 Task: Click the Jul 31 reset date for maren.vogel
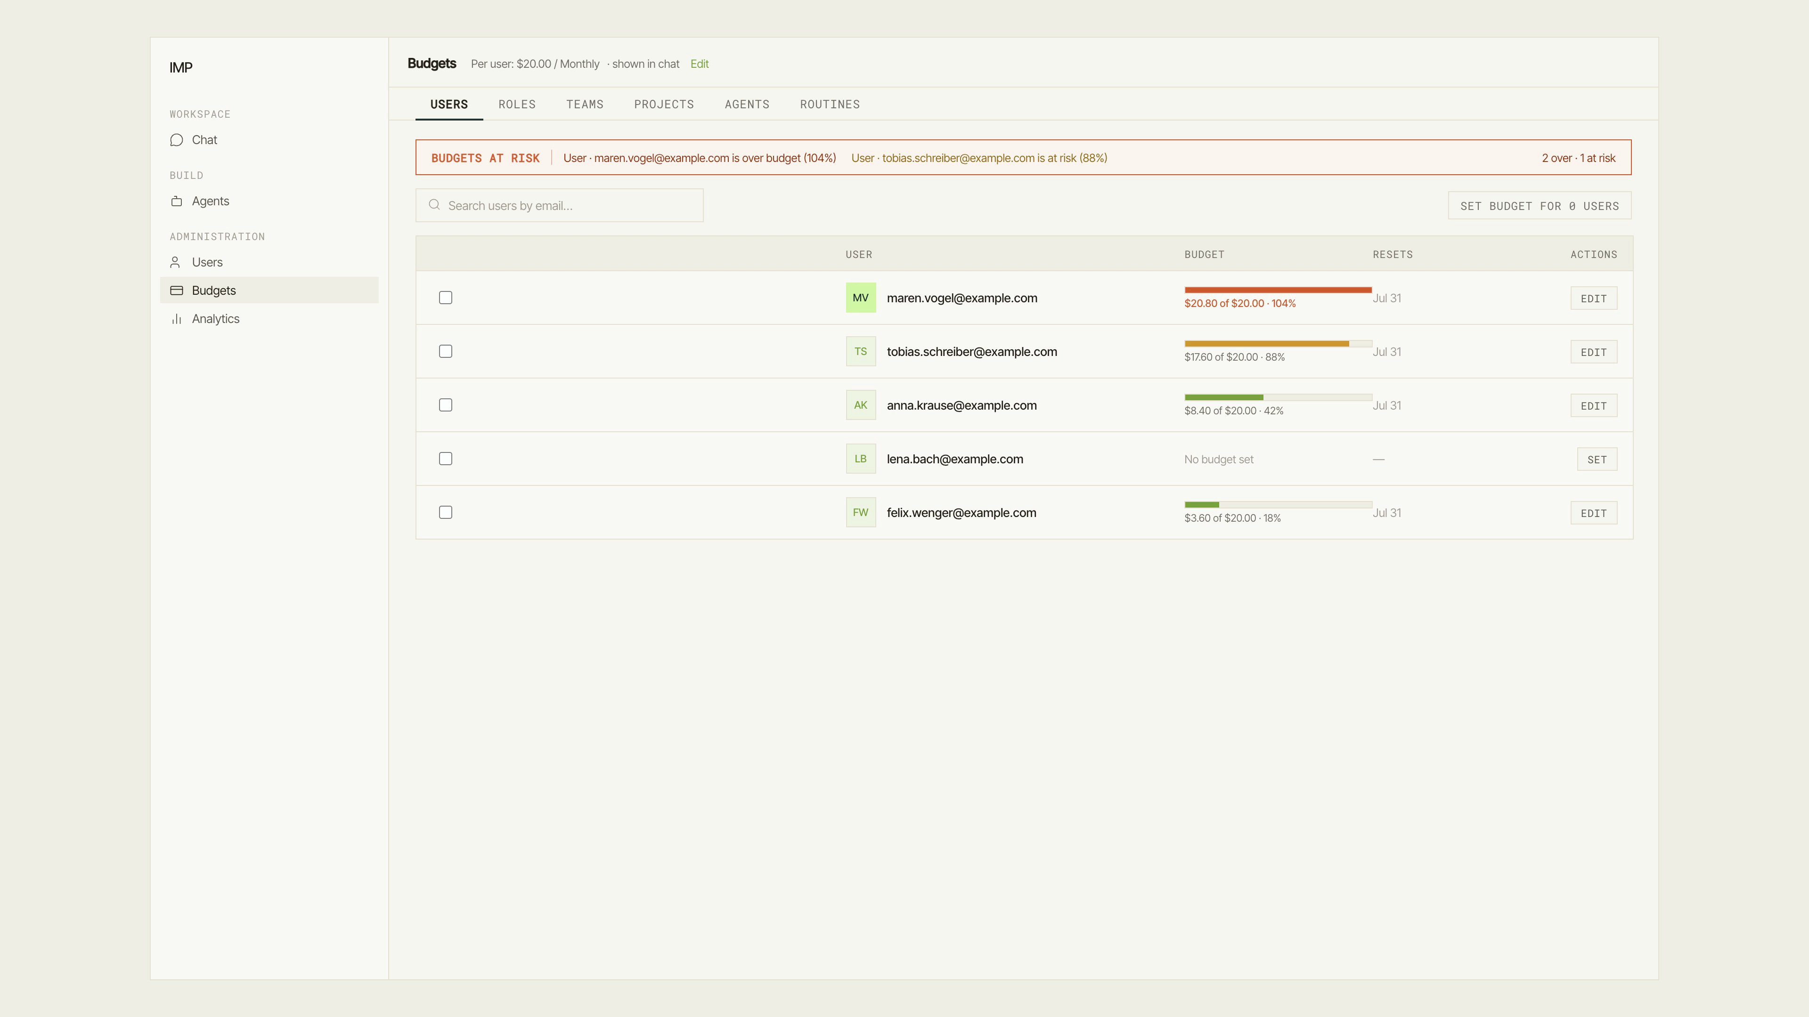point(1387,298)
